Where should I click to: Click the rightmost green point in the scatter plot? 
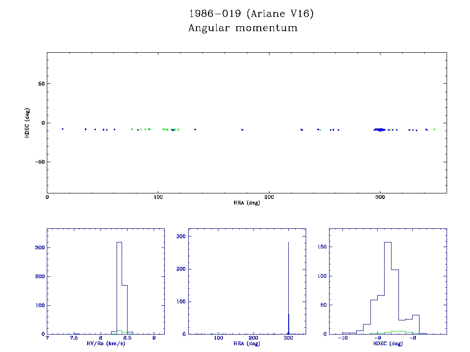[x=434, y=129]
